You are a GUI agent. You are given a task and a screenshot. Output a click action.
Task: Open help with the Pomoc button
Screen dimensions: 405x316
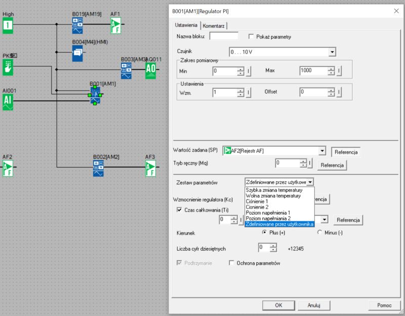(384, 305)
